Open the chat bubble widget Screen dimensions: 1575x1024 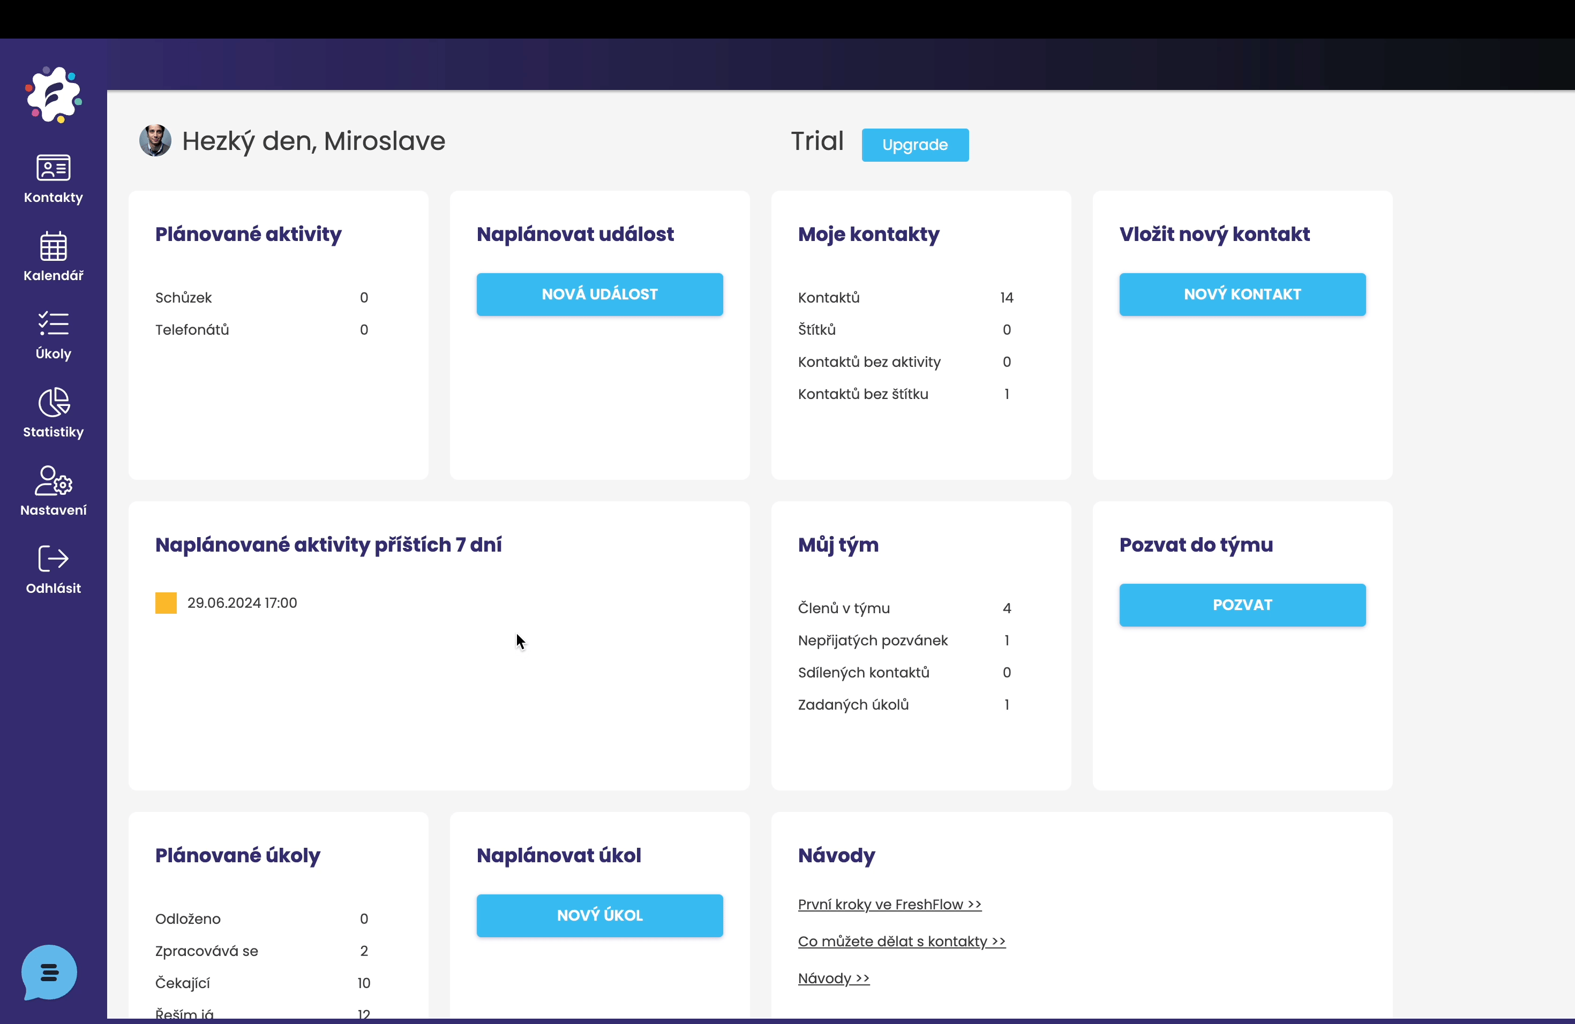tap(49, 973)
